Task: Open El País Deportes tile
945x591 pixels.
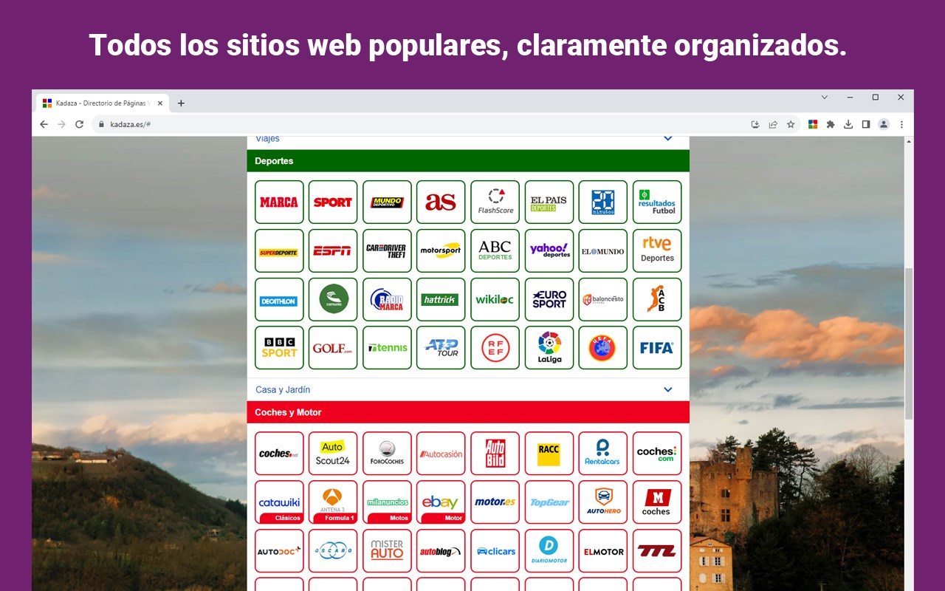Action: (x=549, y=202)
